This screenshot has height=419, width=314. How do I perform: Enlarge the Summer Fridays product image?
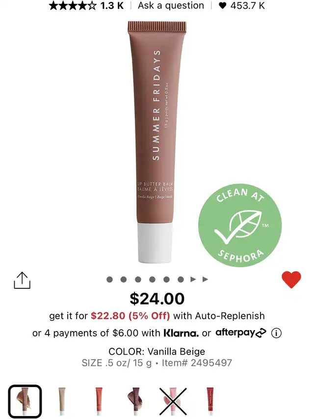pos(157,142)
